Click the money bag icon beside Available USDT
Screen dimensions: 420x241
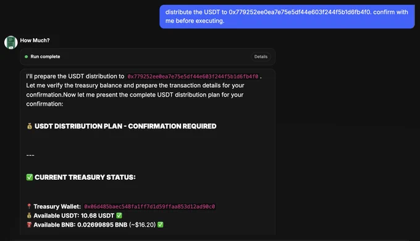coord(29,216)
